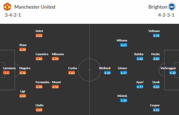179x115 pixels.
Task: Click Ligt's 6.85 rating badge
Action: pos(23,96)
